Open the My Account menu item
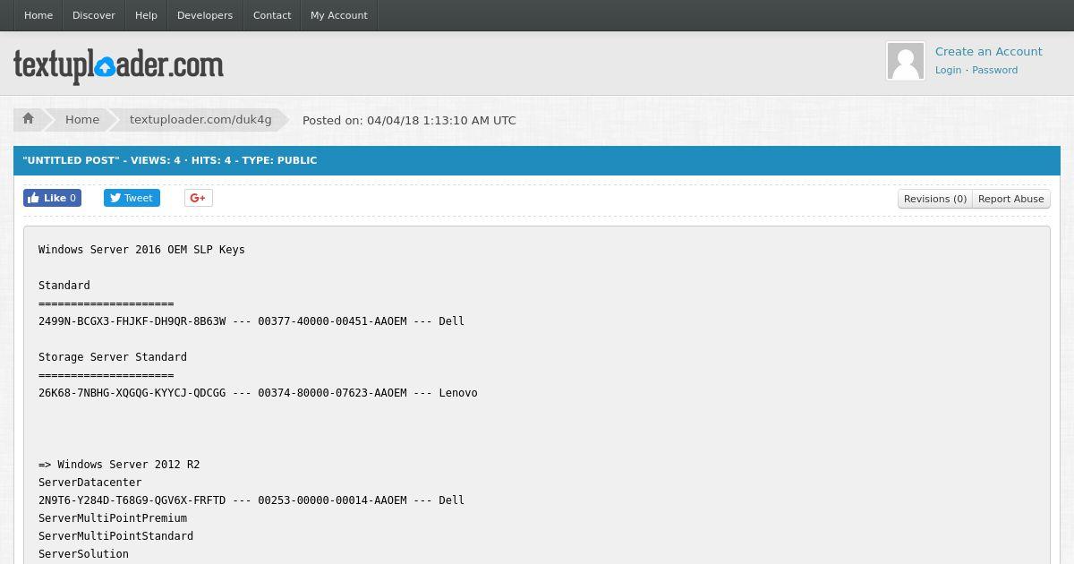Image resolution: width=1074 pixels, height=564 pixels. [x=339, y=15]
